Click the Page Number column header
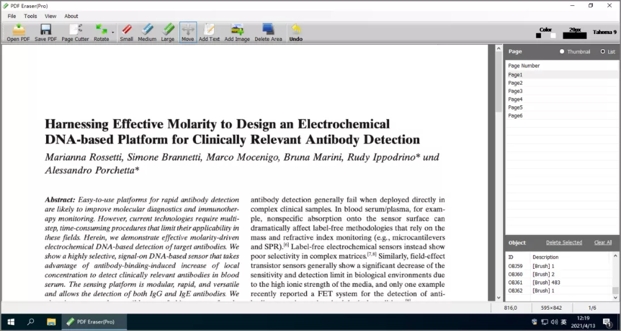This screenshot has height=331, width=621. (562, 66)
